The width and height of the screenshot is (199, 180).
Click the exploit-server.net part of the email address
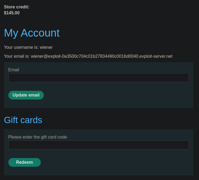[x=156, y=56]
